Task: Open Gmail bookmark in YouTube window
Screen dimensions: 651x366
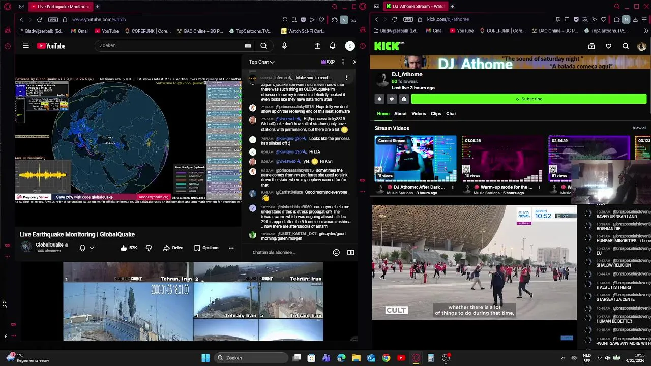Action: [x=79, y=30]
